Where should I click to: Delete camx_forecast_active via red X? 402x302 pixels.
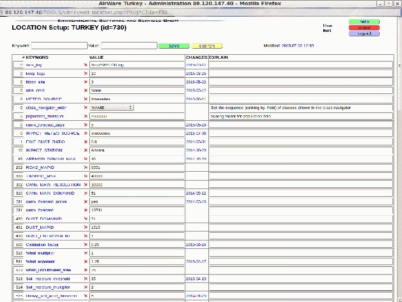pyautogui.click(x=85, y=201)
